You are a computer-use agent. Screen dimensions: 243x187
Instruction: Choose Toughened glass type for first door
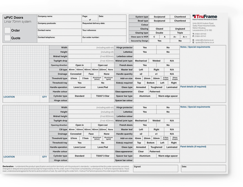[156, 87]
